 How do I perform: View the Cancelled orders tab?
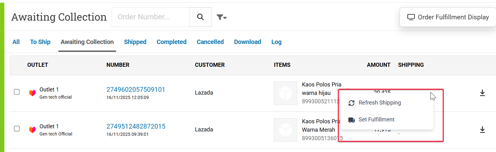[210, 42]
